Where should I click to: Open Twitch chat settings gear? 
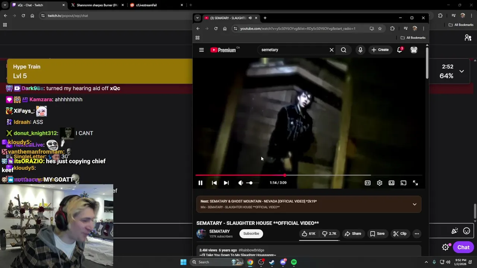[446, 247]
